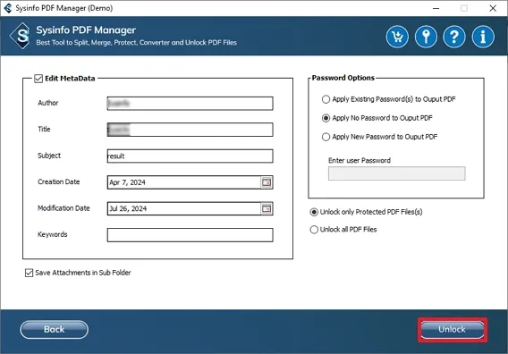Toggle the Edit MetaData checkbox
The height and width of the screenshot is (354, 508).
tap(38, 79)
